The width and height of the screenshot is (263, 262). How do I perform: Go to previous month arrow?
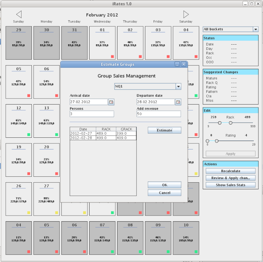coord(19,15)
